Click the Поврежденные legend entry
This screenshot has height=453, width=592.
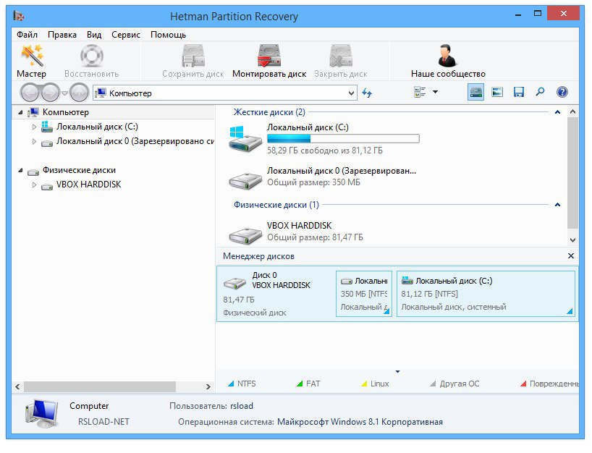click(x=549, y=384)
